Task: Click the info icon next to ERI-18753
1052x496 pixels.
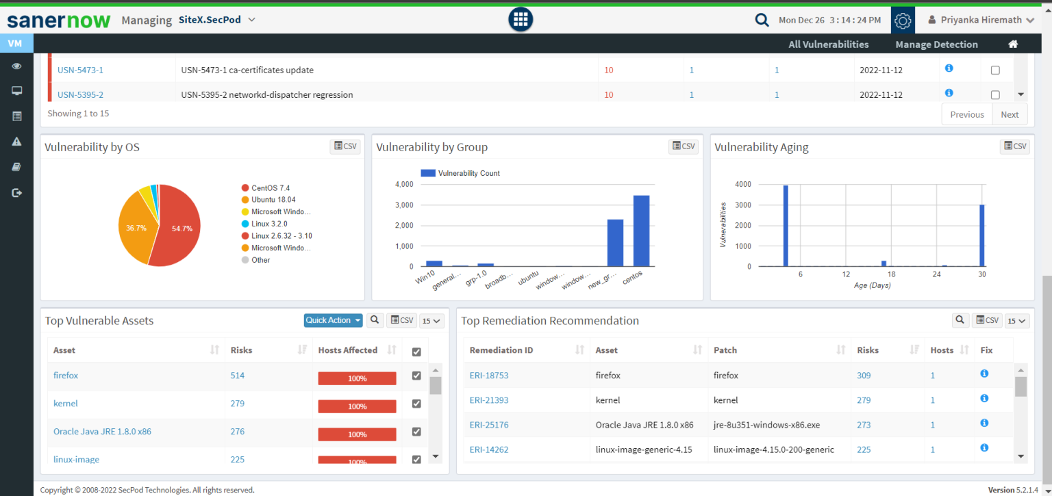Action: tap(984, 374)
